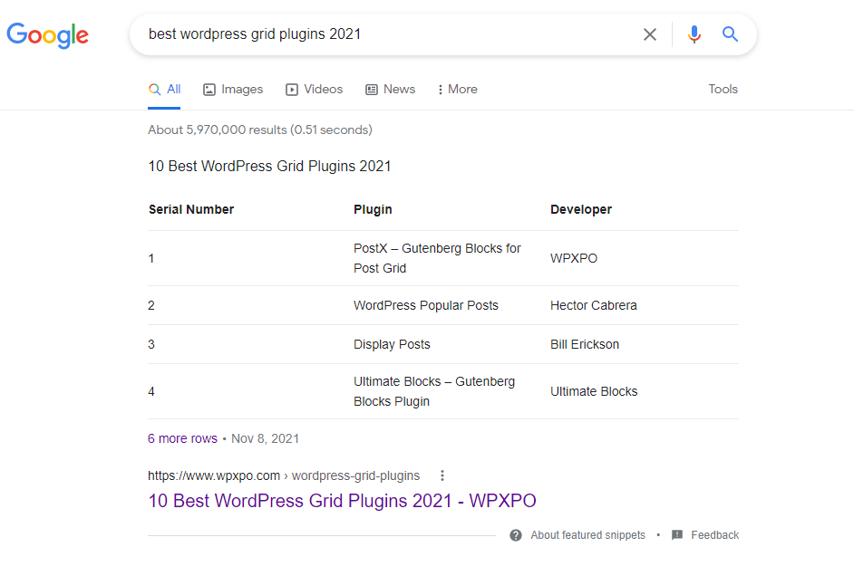The width and height of the screenshot is (854, 576).
Task: Click the Bill Erickson developer cell
Action: point(585,344)
